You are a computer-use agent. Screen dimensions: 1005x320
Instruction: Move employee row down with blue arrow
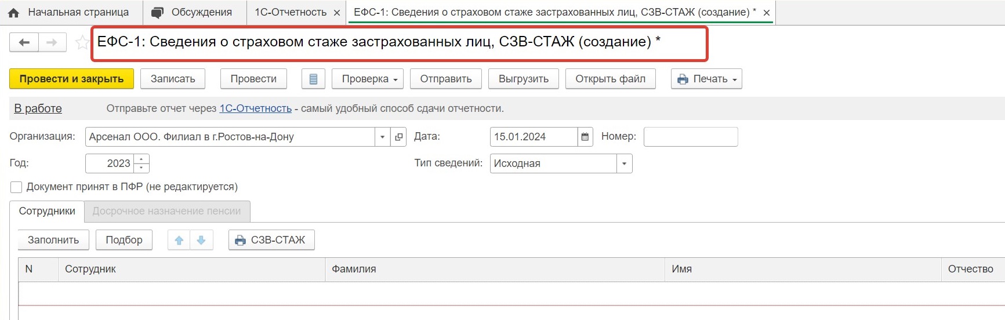201,240
